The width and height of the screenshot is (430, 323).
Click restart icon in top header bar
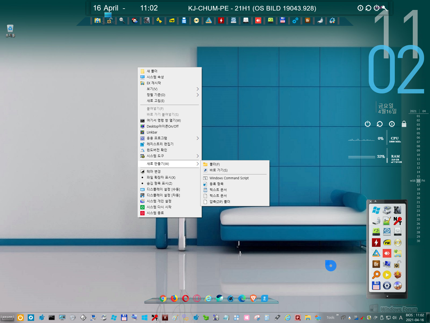pyautogui.click(x=368, y=8)
